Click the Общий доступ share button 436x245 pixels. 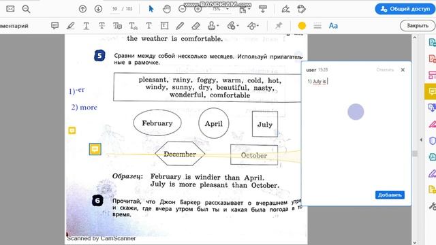coord(405,9)
